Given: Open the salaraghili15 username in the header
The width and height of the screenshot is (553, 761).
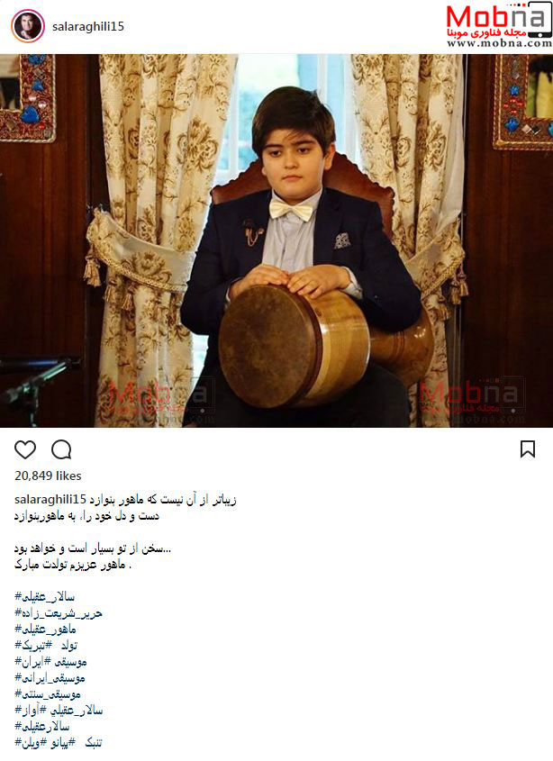Looking at the screenshot, I should pyautogui.click(x=88, y=26).
